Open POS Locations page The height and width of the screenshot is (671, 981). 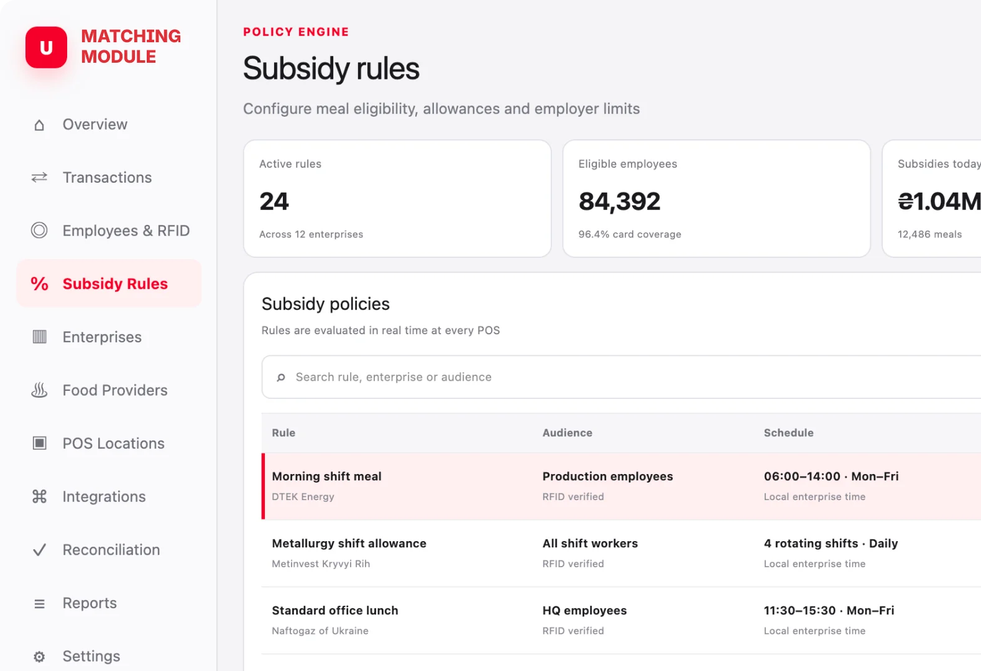(x=109, y=443)
